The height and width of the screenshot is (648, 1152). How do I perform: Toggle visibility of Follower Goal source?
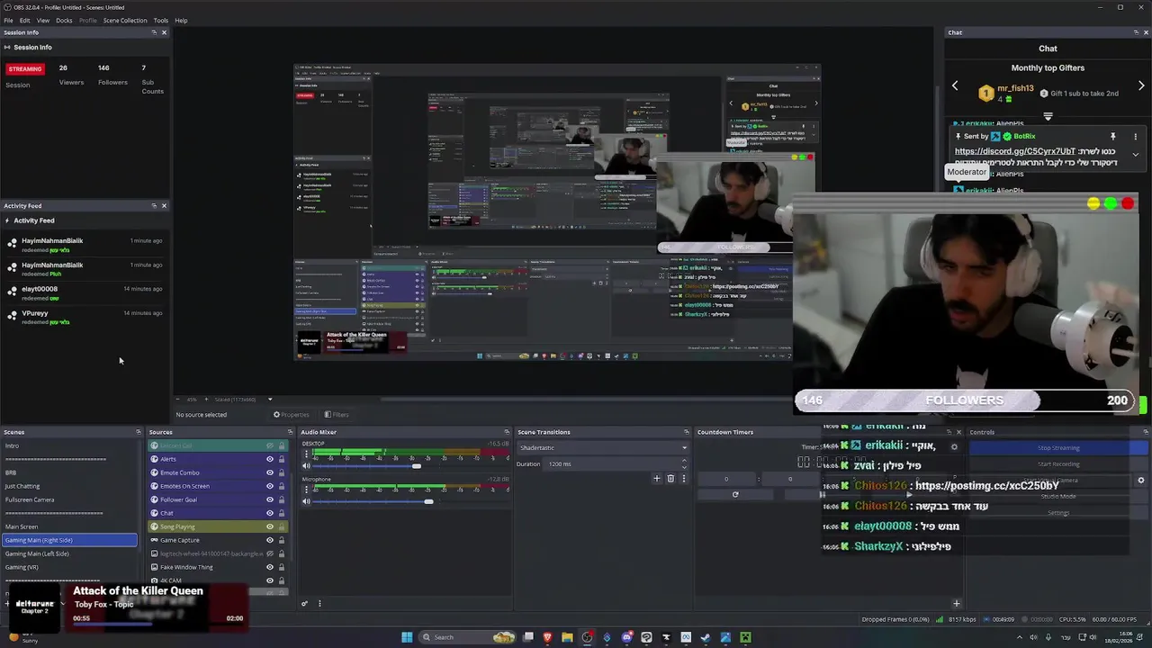269,499
